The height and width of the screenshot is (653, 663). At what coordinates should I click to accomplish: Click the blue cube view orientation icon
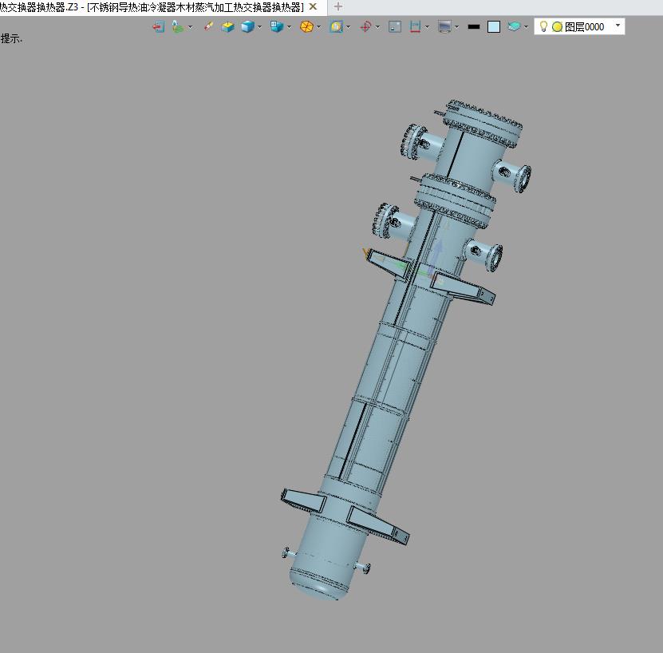(x=277, y=26)
